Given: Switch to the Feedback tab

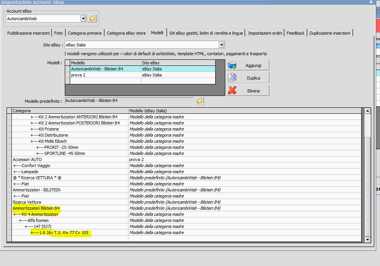Looking at the screenshot, I should click(295, 33).
